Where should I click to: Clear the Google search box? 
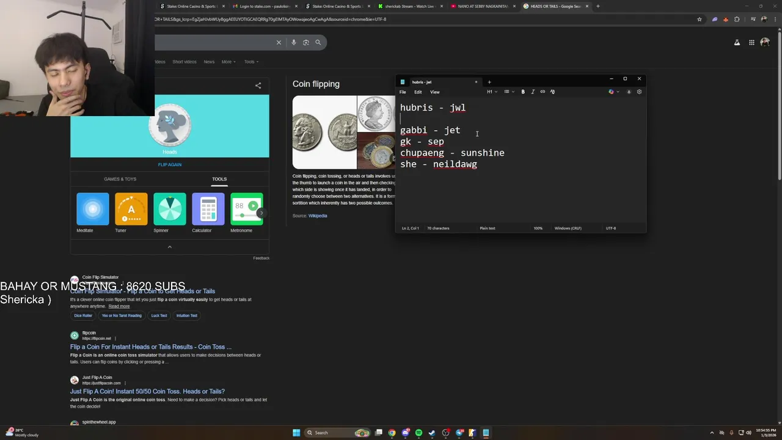[279, 42]
